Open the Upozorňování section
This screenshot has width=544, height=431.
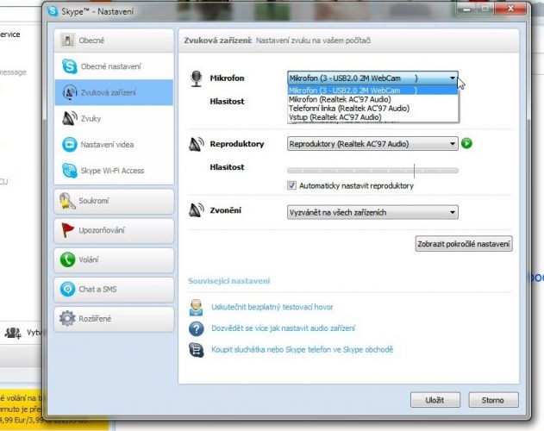tap(114, 230)
